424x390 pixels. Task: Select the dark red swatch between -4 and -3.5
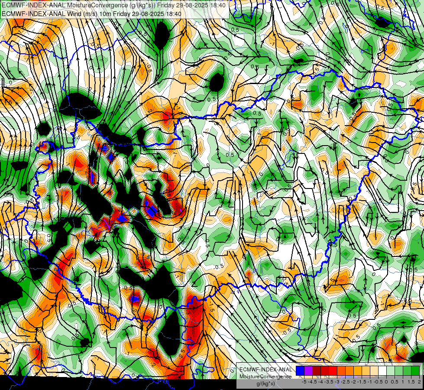(325, 371)
